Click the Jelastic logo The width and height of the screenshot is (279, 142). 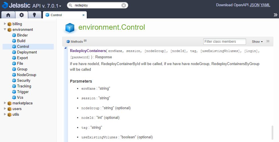[x=16, y=5]
